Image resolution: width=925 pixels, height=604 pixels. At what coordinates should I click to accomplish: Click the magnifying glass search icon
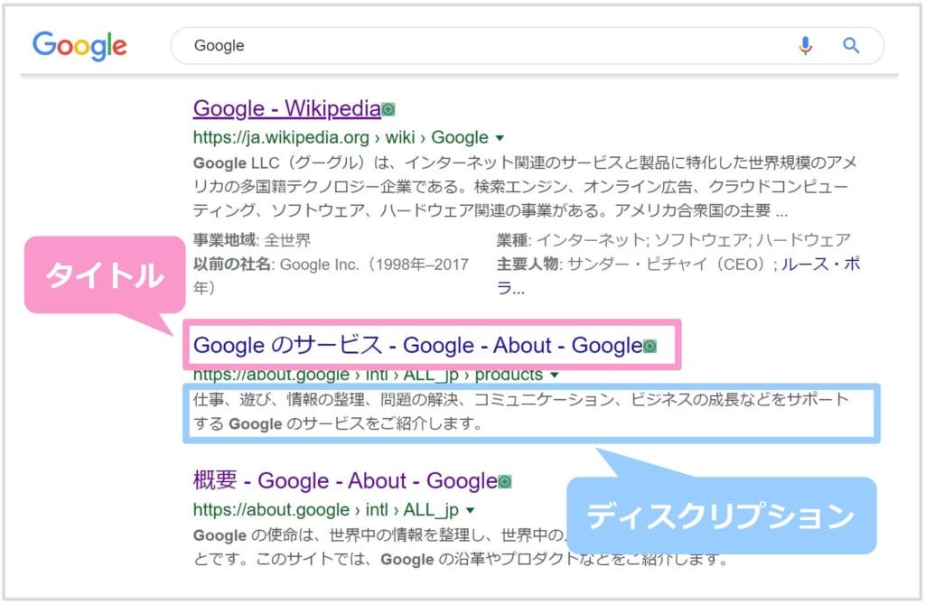[x=851, y=45]
